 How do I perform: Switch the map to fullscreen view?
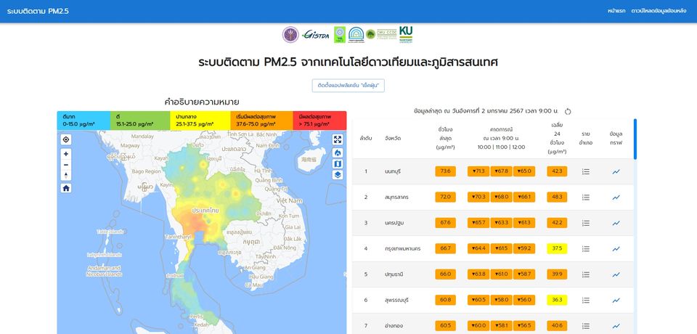[338, 139]
